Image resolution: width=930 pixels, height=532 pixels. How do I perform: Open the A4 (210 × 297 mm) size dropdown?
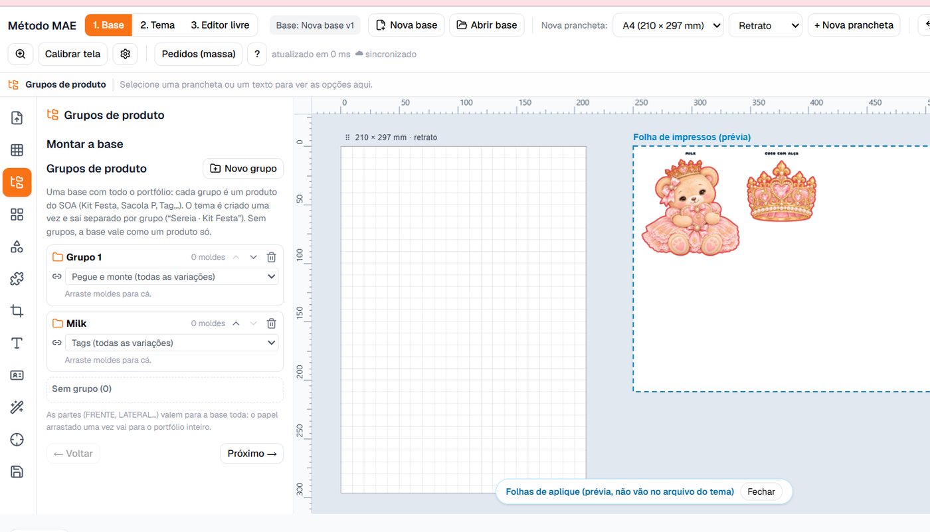click(668, 25)
